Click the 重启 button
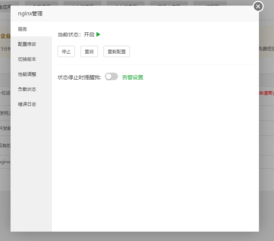Screen dimensions: 274x241 click(x=89, y=51)
